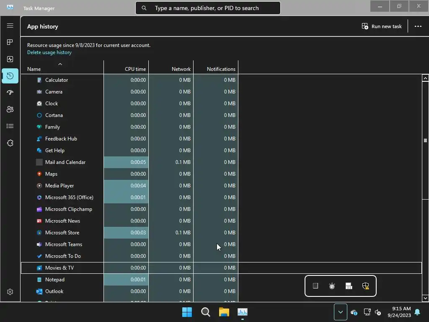Click the Windows Security tray icon
This screenshot has width=429, height=322.
(365, 286)
